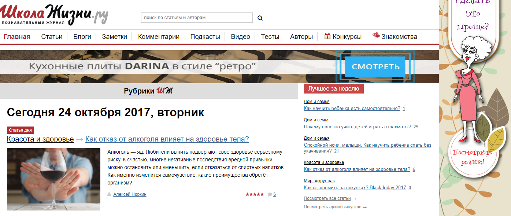The image size is (511, 216).
Task: Click the wine glass article thumbnail
Action: [53, 179]
